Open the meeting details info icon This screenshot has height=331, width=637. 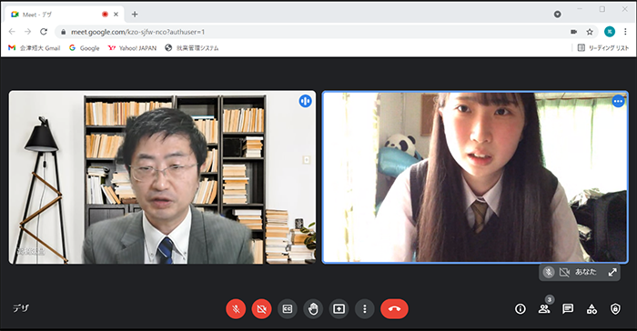[x=520, y=309]
